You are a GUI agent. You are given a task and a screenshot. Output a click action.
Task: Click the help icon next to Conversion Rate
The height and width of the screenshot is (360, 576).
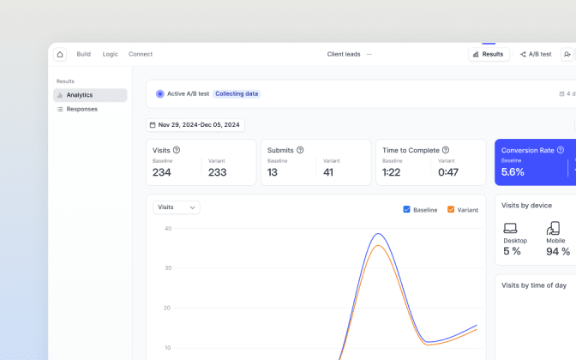tap(561, 150)
